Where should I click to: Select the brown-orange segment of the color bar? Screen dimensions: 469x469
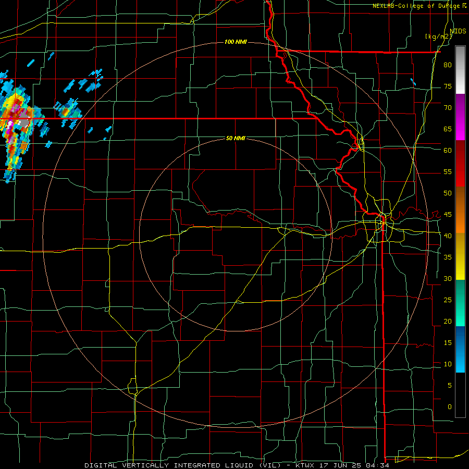click(460, 209)
